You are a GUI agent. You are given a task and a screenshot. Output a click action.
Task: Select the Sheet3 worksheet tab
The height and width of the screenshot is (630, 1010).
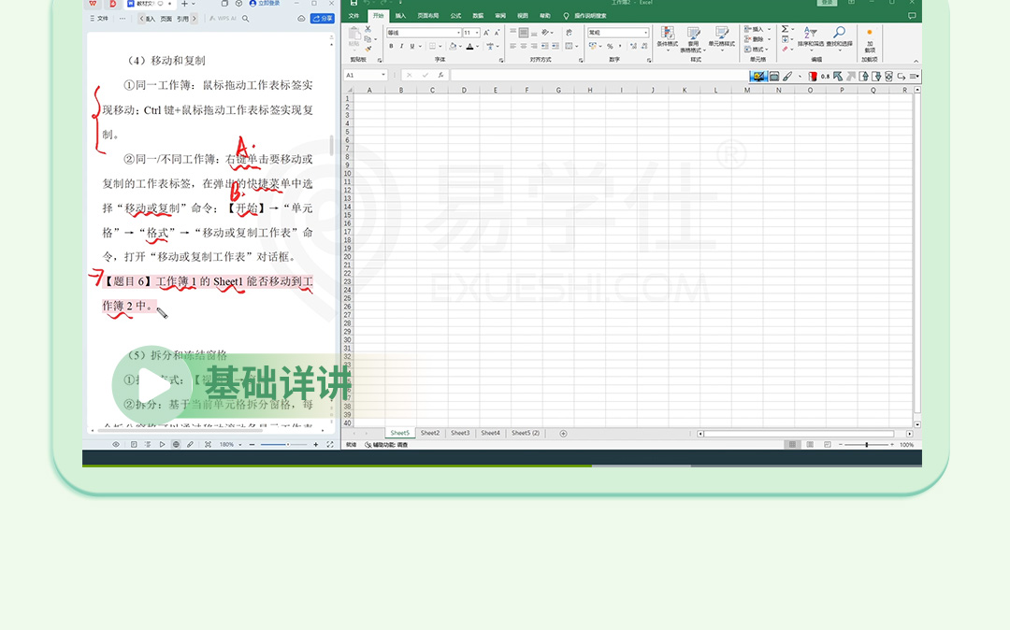pos(460,433)
